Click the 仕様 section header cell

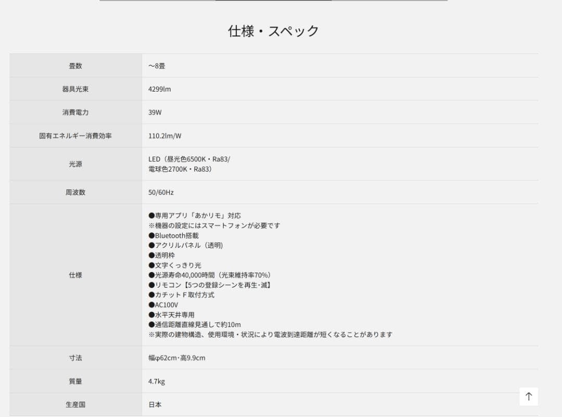[74, 275]
